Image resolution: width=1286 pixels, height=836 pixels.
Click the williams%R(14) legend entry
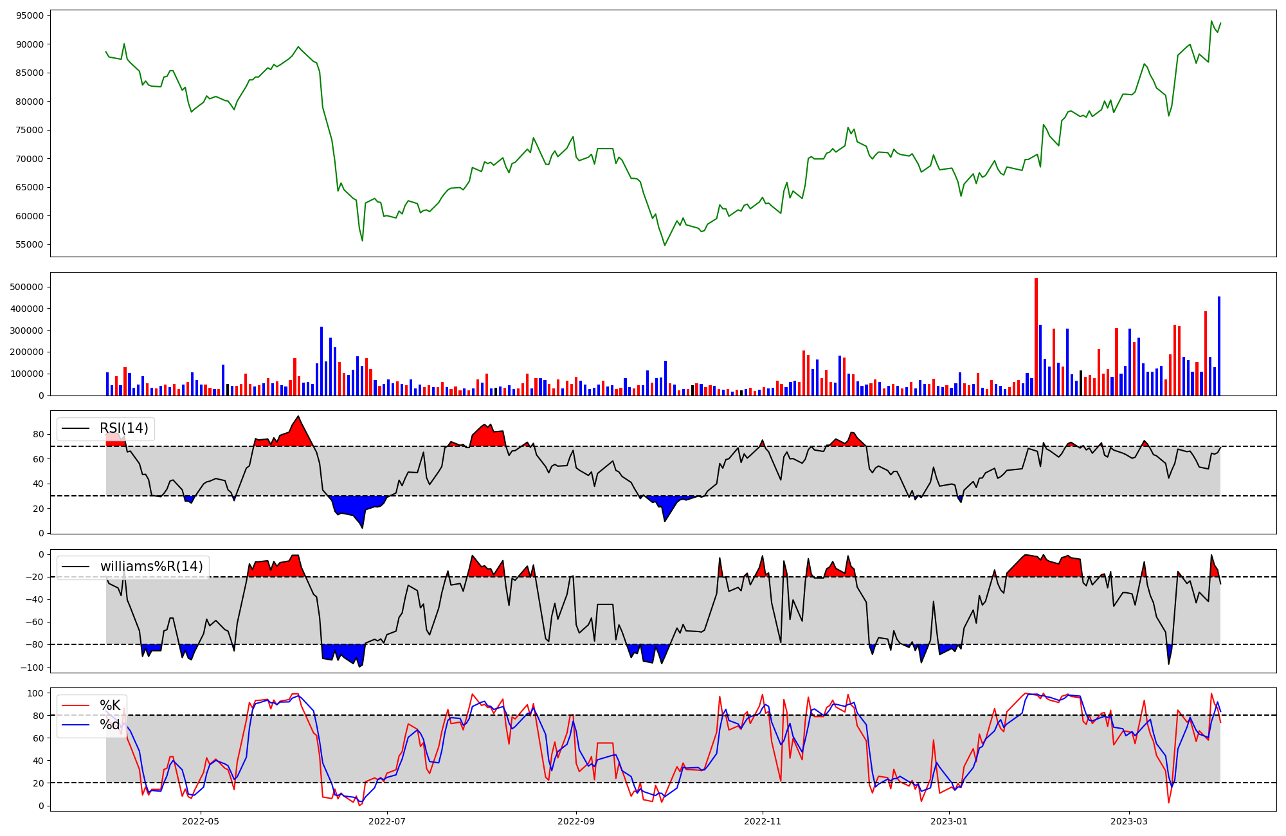[151, 567]
